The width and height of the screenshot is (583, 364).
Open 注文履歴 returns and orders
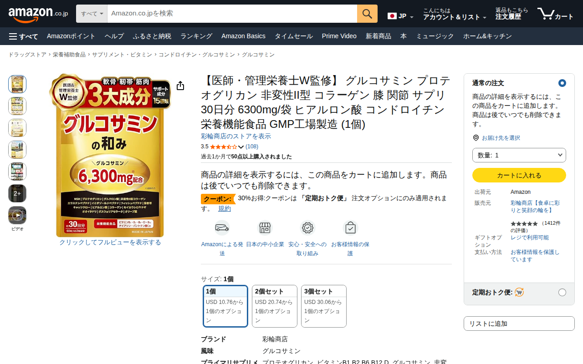point(511,14)
